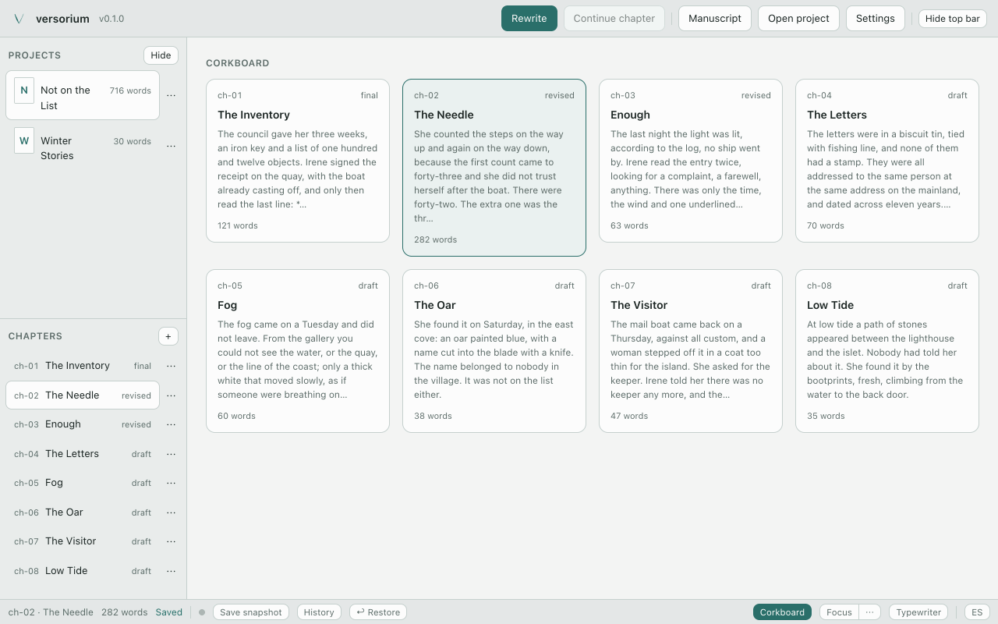Click the versorium logo icon
The height and width of the screenshot is (624, 998).
(x=19, y=19)
